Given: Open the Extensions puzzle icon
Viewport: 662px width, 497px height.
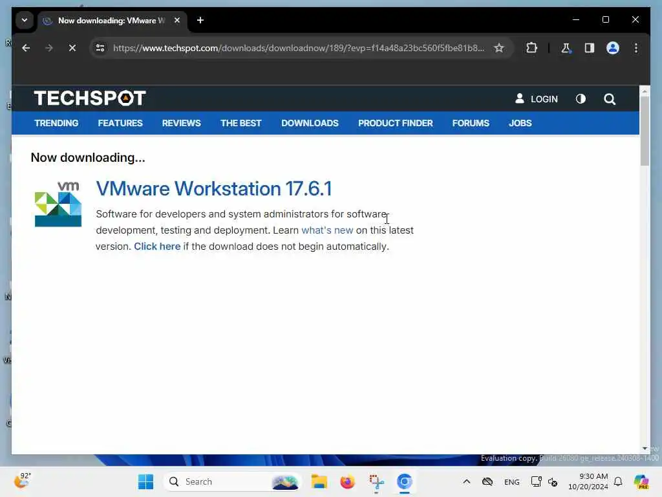Looking at the screenshot, I should [x=532, y=48].
